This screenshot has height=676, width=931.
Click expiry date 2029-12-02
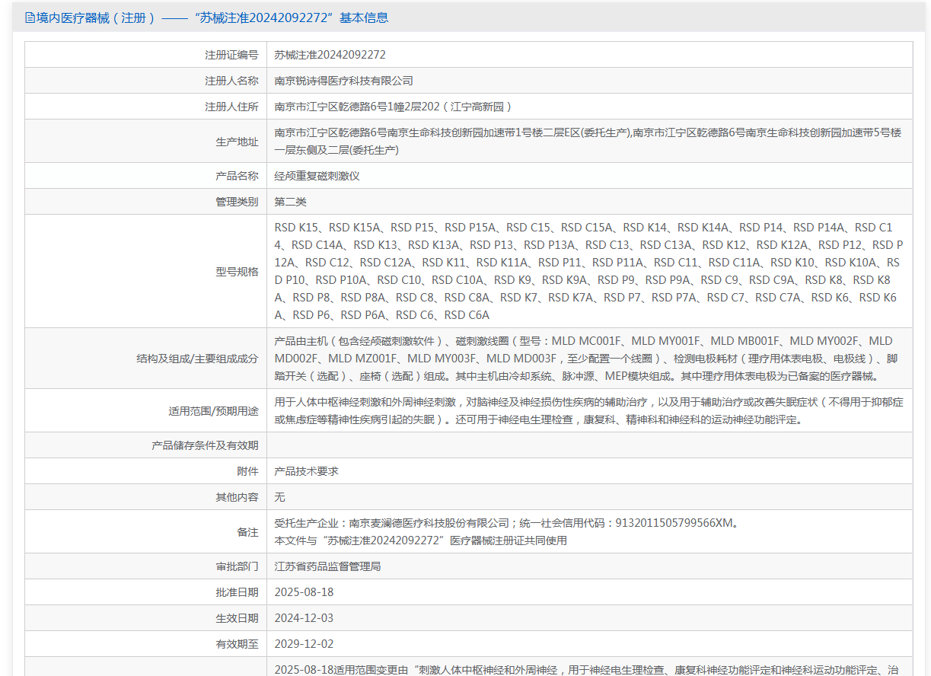[304, 644]
